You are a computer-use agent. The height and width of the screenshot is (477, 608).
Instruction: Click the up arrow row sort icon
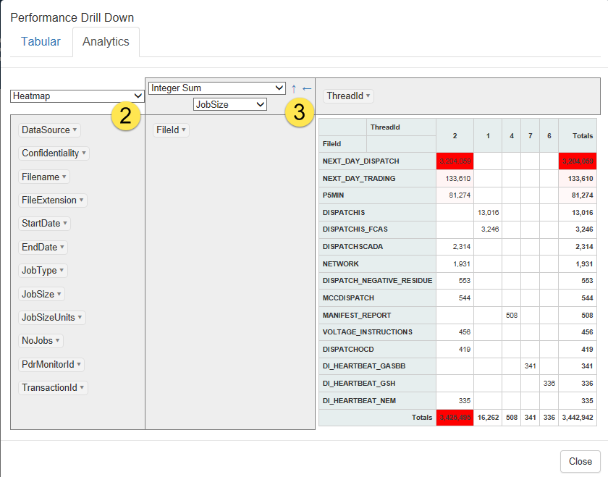[x=294, y=88]
